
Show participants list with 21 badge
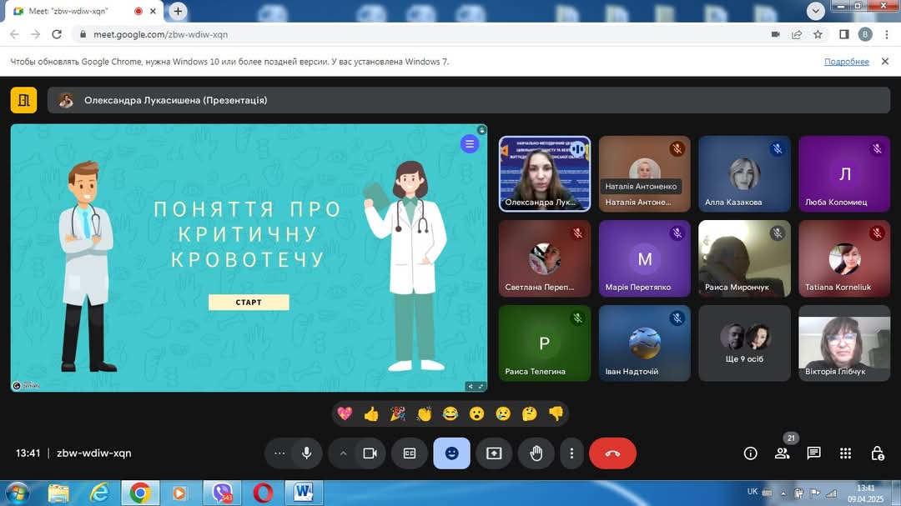(x=783, y=453)
